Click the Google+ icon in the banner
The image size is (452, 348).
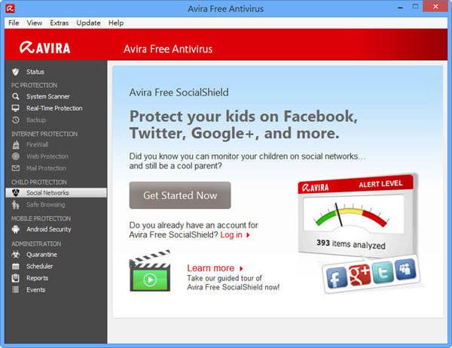point(359,274)
